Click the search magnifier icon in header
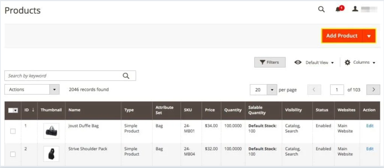This screenshot has width=384, height=168. tap(321, 10)
